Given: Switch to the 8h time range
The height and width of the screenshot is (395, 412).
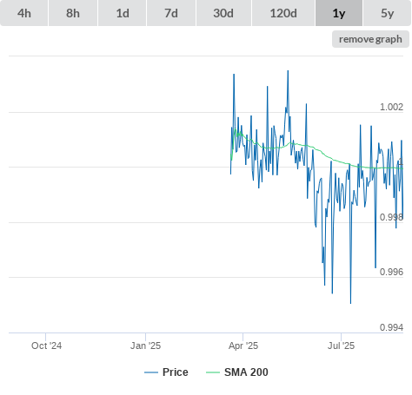Looking at the screenshot, I should click(73, 13).
